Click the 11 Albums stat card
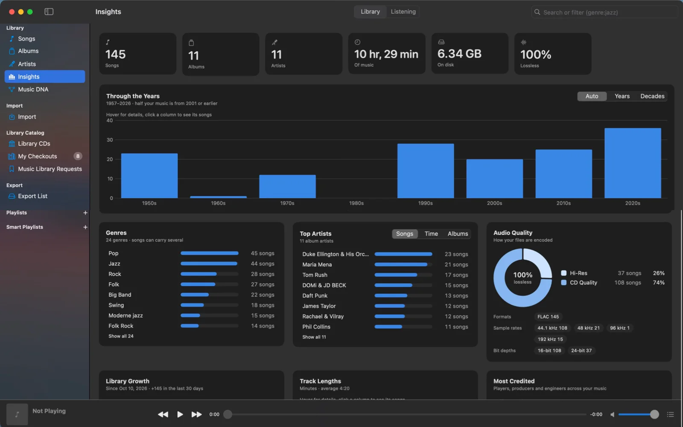Image resolution: width=683 pixels, height=427 pixels. (221, 54)
